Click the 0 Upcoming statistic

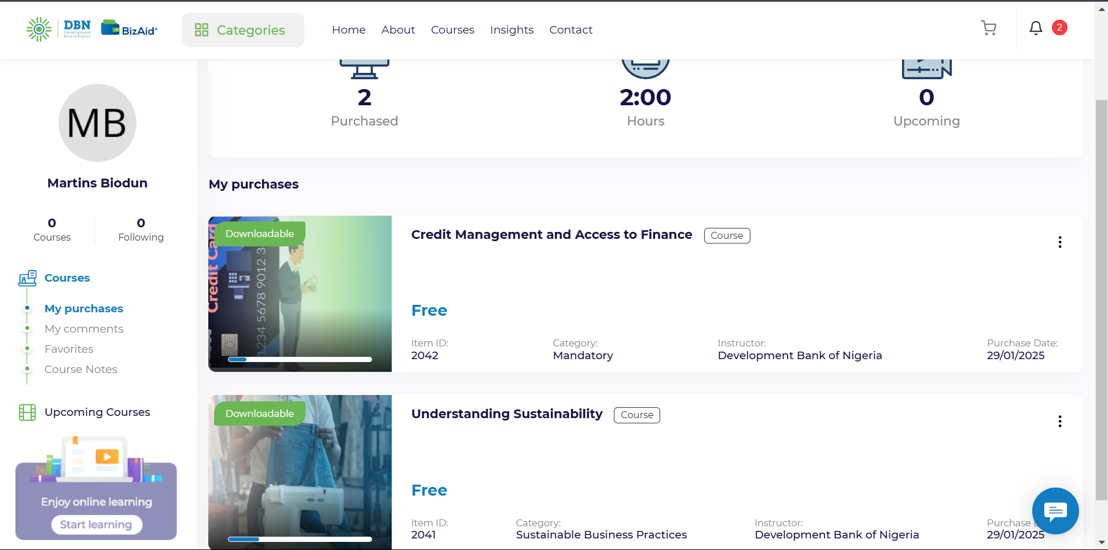pyautogui.click(x=926, y=107)
